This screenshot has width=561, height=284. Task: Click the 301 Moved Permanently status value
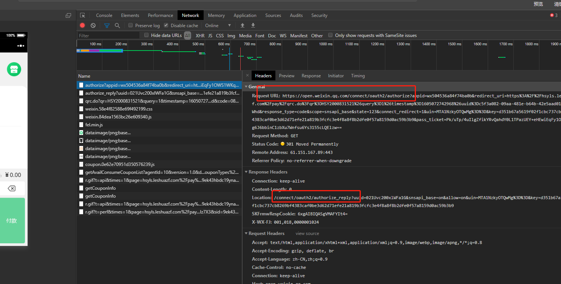tap(312, 144)
